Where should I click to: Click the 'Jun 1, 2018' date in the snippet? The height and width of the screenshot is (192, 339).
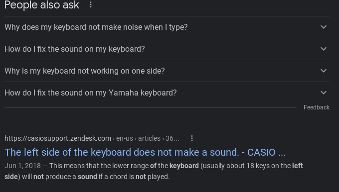pyautogui.click(x=22, y=166)
